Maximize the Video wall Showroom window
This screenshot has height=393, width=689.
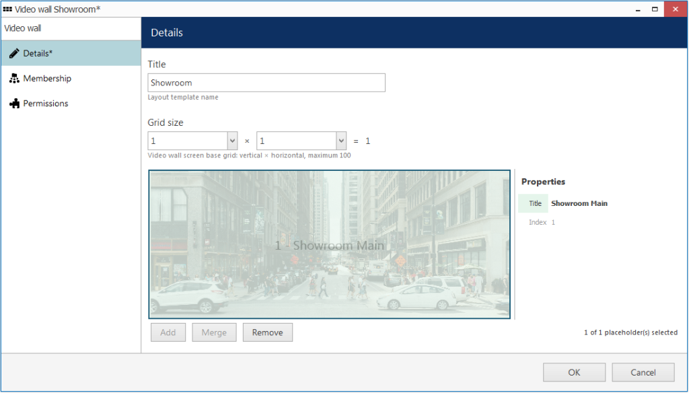655,9
